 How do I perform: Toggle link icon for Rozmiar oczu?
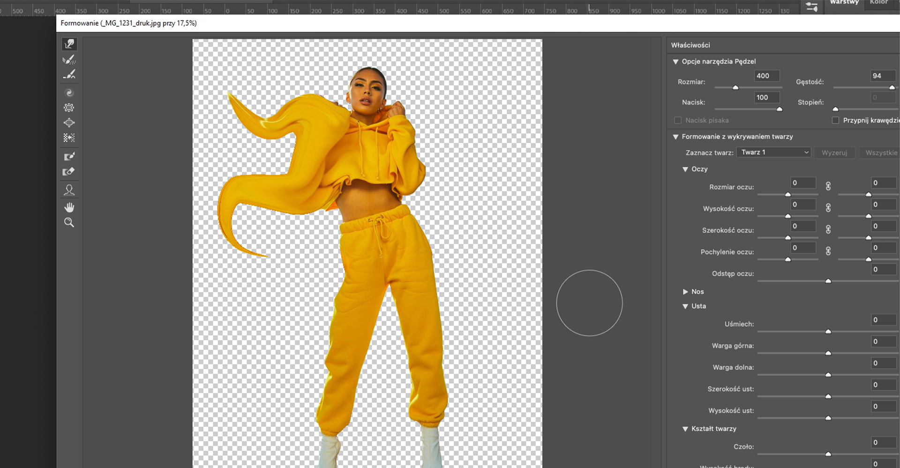(x=828, y=186)
